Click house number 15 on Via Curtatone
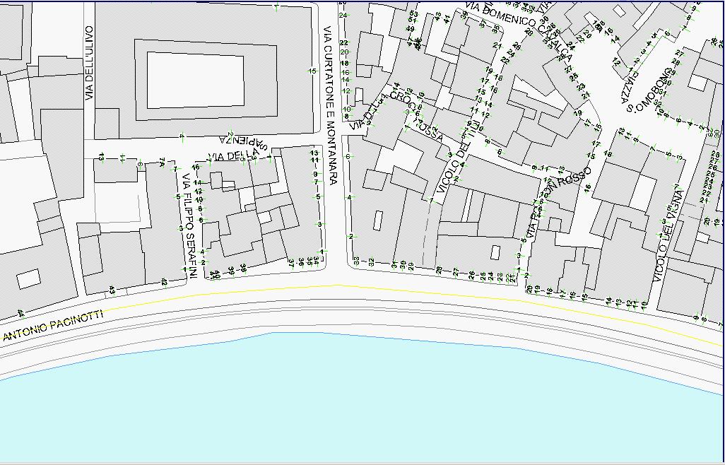This screenshot has height=465, width=725. point(312,71)
